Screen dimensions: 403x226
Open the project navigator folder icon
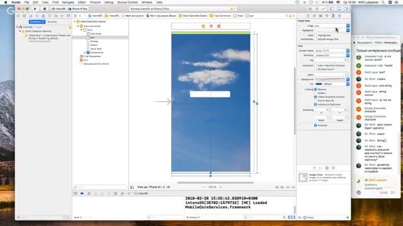click(18, 16)
